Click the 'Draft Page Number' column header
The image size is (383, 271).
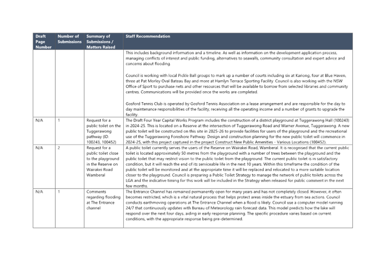[x=44, y=42]
